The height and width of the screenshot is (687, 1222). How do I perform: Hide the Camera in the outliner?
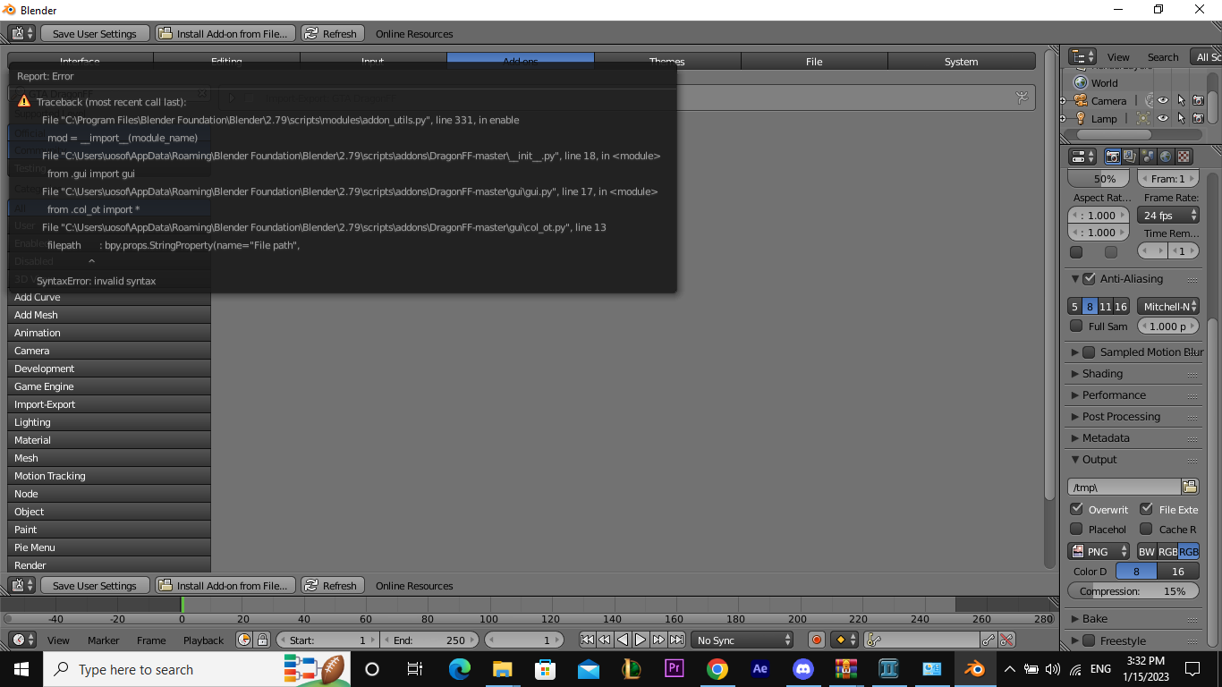tap(1162, 100)
